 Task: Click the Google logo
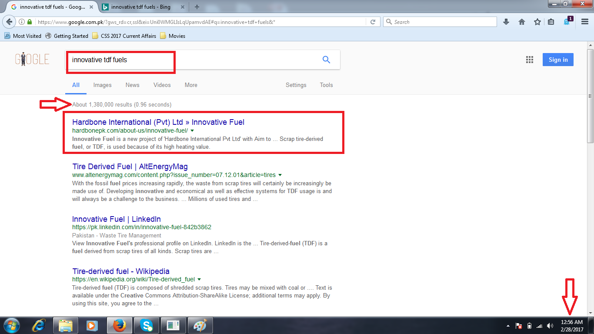coord(32,59)
